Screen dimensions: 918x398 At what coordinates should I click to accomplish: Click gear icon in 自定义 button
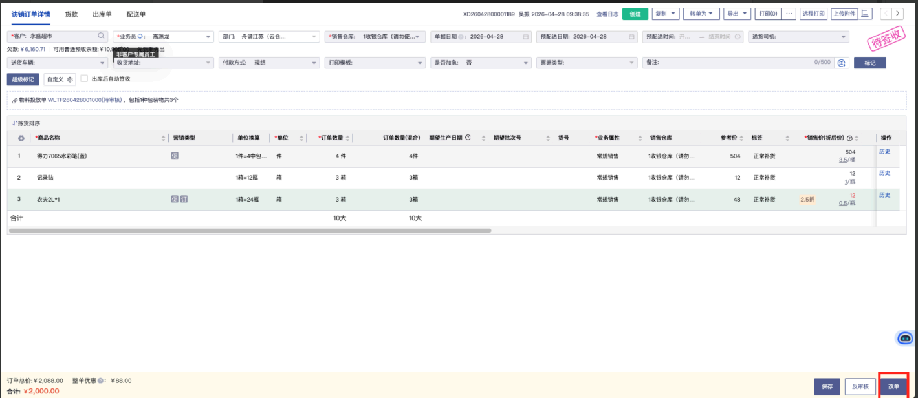pyautogui.click(x=71, y=79)
